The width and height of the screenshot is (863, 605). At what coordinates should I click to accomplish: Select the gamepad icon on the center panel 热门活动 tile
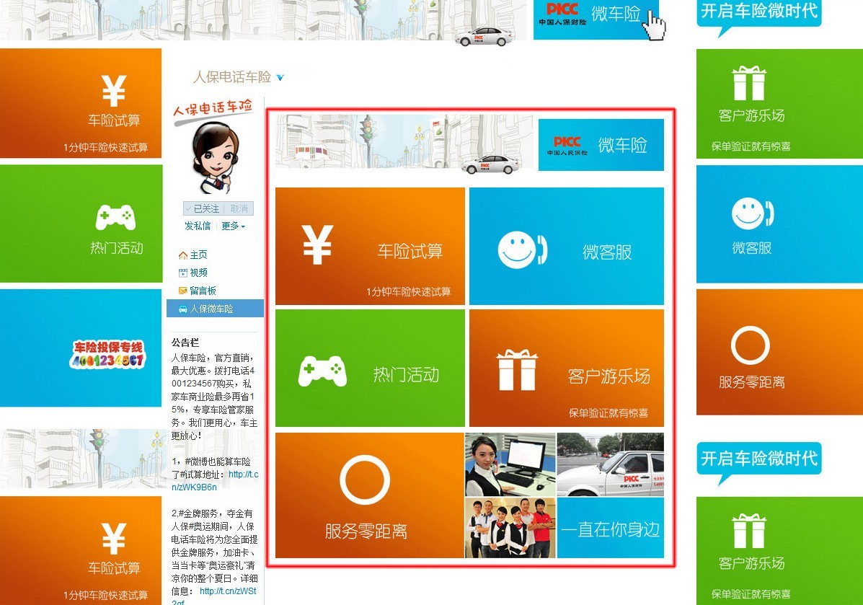pos(322,371)
